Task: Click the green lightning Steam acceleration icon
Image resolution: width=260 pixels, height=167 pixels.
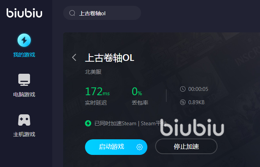Action: tap(88, 123)
